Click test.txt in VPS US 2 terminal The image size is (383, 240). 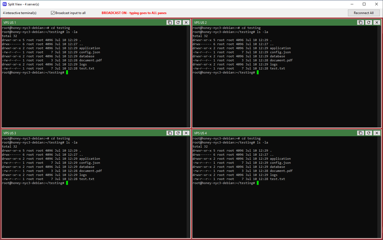pyautogui.click(x=278, y=68)
